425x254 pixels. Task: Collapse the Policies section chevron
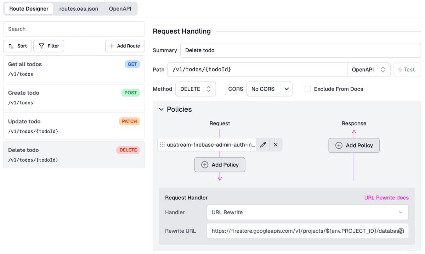161,110
